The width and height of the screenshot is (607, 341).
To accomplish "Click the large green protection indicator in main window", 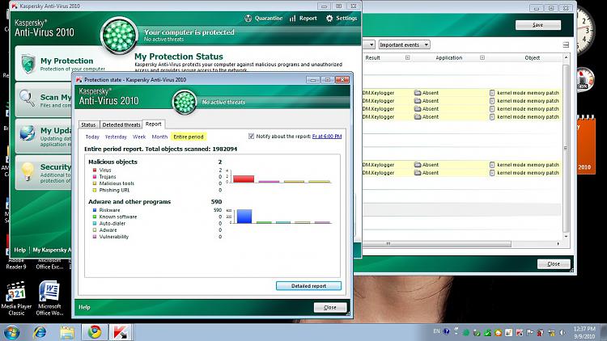I will point(119,36).
